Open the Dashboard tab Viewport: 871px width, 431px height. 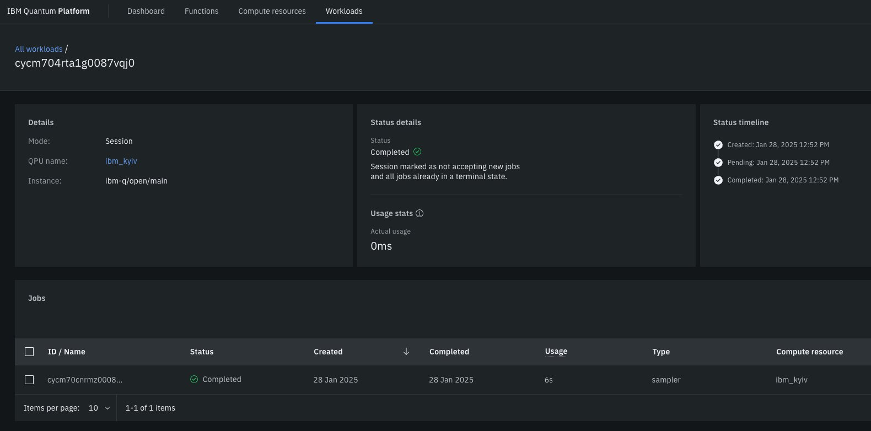[146, 11]
